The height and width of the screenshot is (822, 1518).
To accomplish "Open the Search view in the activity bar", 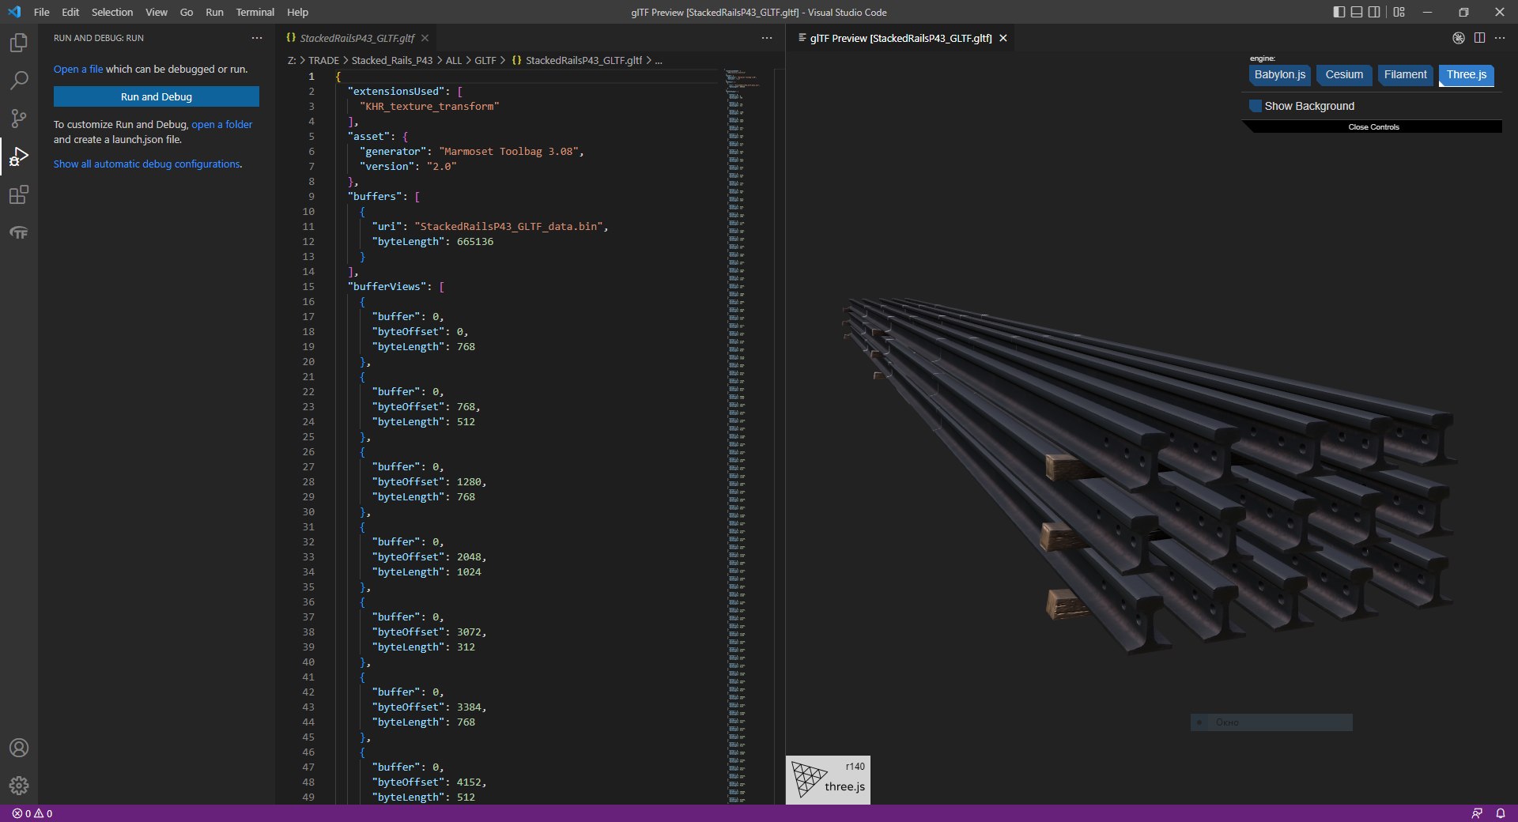I will coord(19,80).
